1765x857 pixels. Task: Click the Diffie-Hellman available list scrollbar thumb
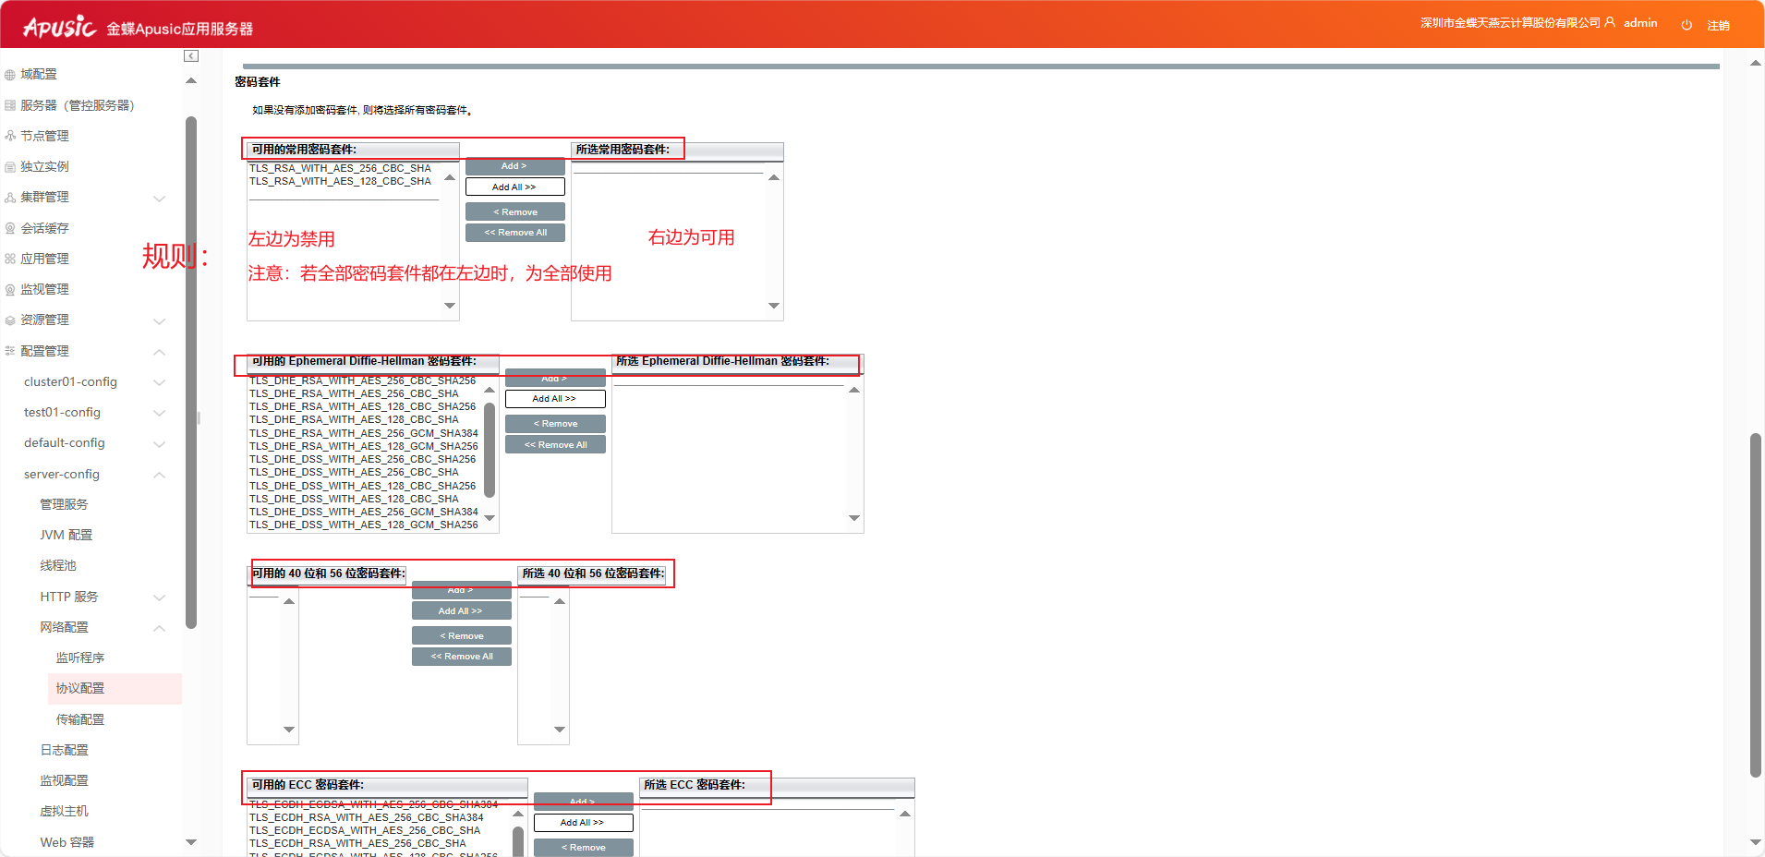pos(490,450)
